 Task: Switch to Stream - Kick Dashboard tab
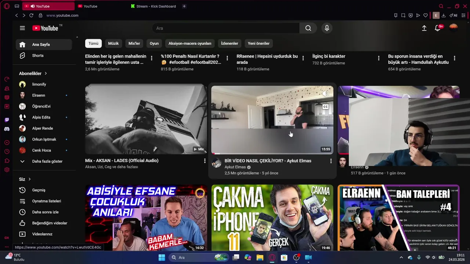[x=153, y=6]
